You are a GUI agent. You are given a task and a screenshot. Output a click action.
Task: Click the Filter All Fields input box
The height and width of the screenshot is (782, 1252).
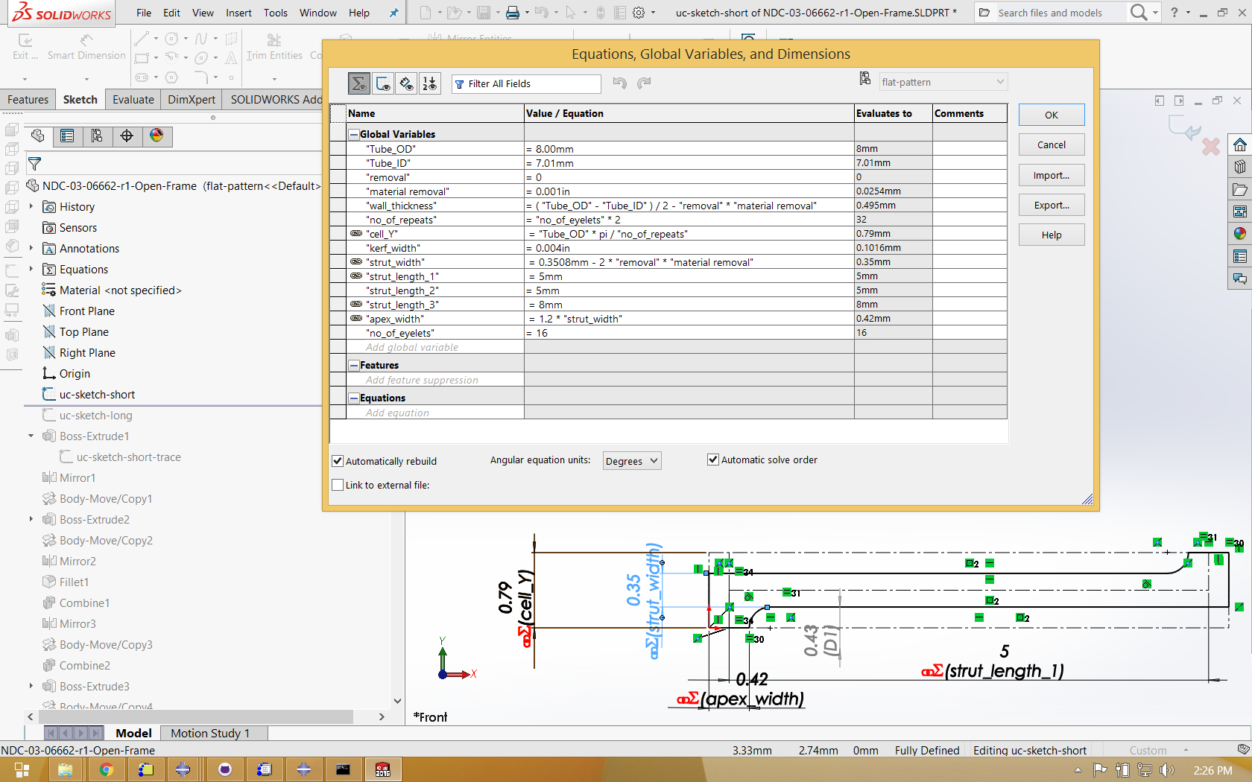tap(526, 83)
